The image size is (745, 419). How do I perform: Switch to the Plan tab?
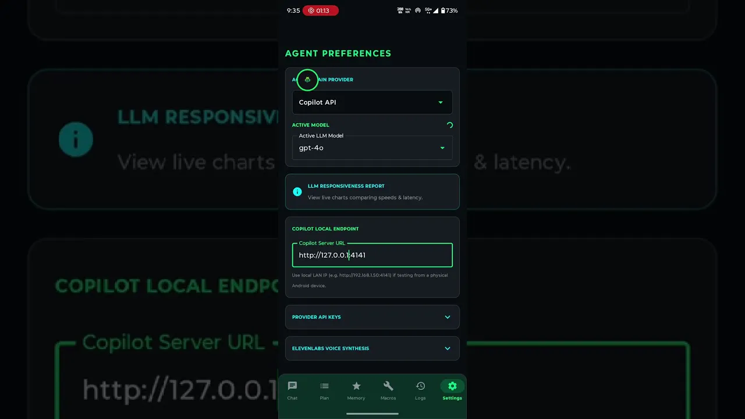(x=324, y=390)
